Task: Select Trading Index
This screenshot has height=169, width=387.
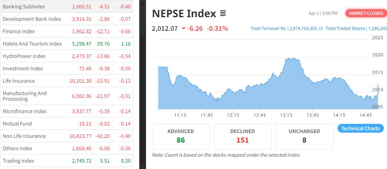Action: (18, 161)
